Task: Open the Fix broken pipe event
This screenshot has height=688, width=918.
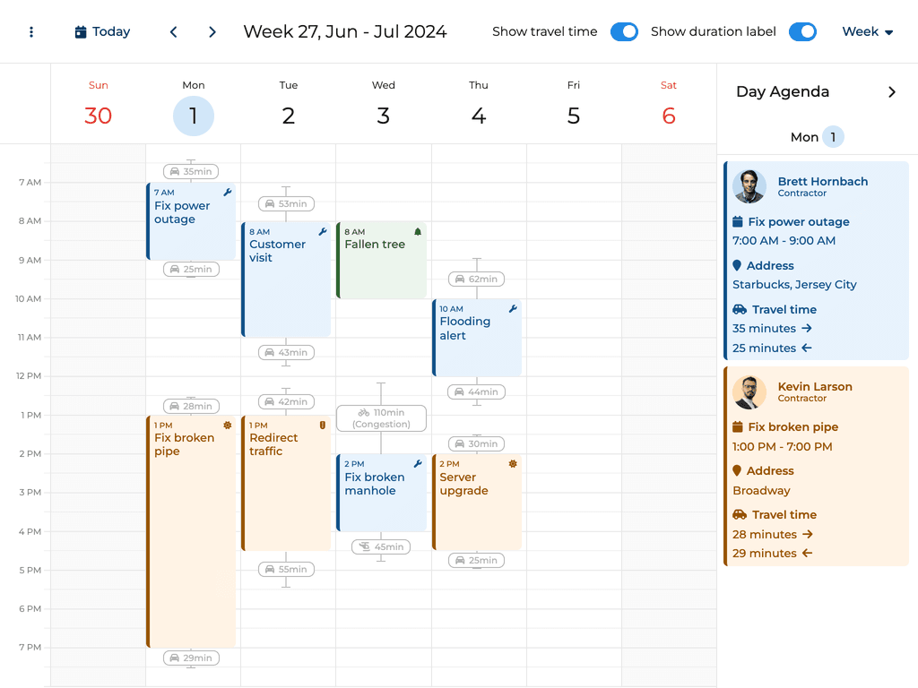Action: [x=192, y=529]
